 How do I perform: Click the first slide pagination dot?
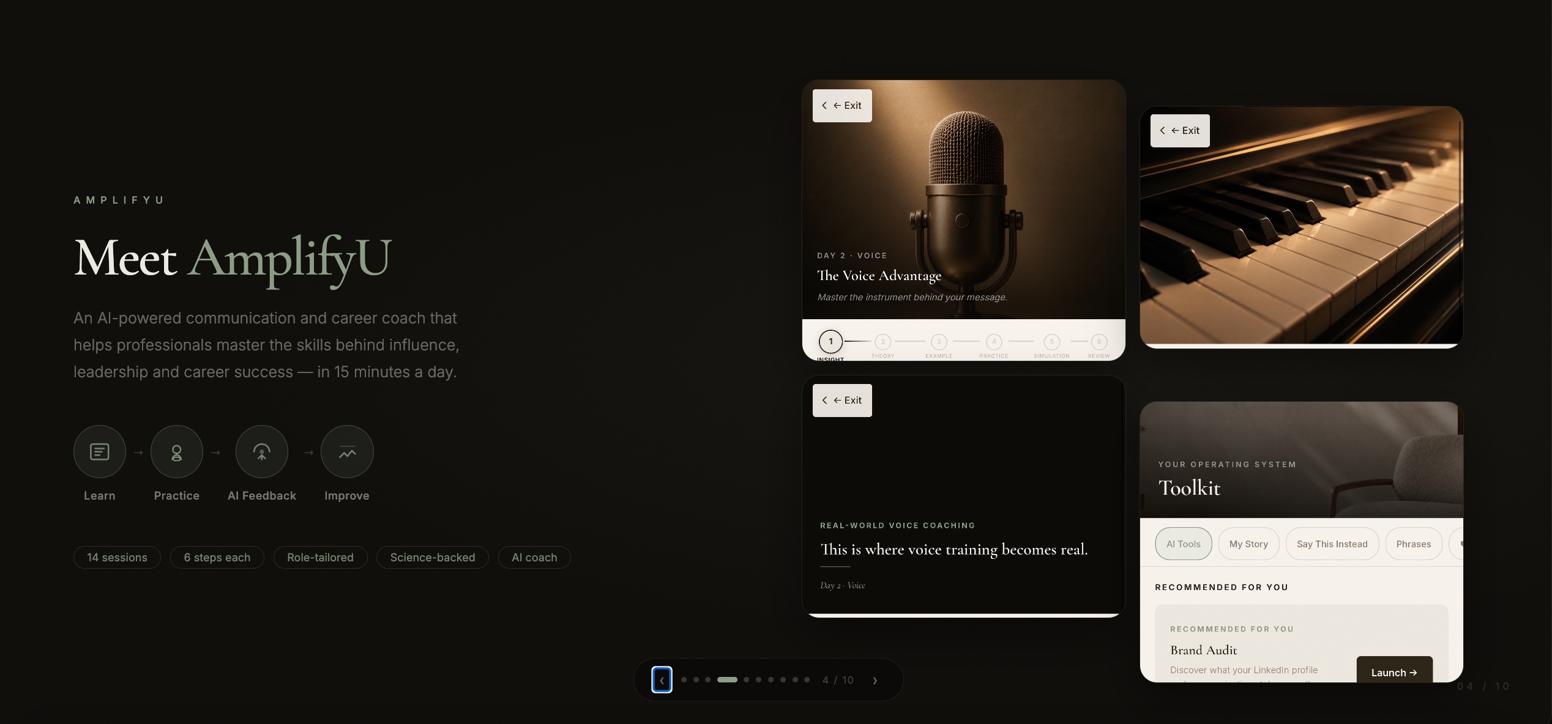coord(684,680)
